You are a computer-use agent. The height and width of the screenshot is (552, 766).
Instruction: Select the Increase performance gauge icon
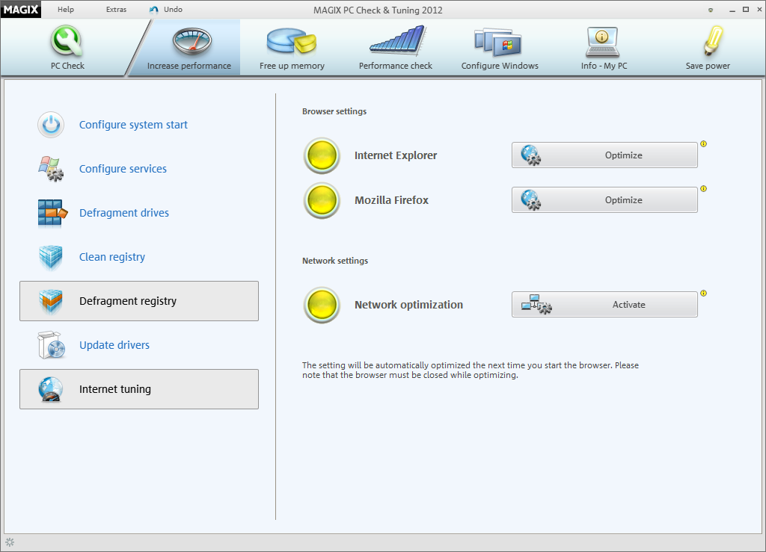191,41
